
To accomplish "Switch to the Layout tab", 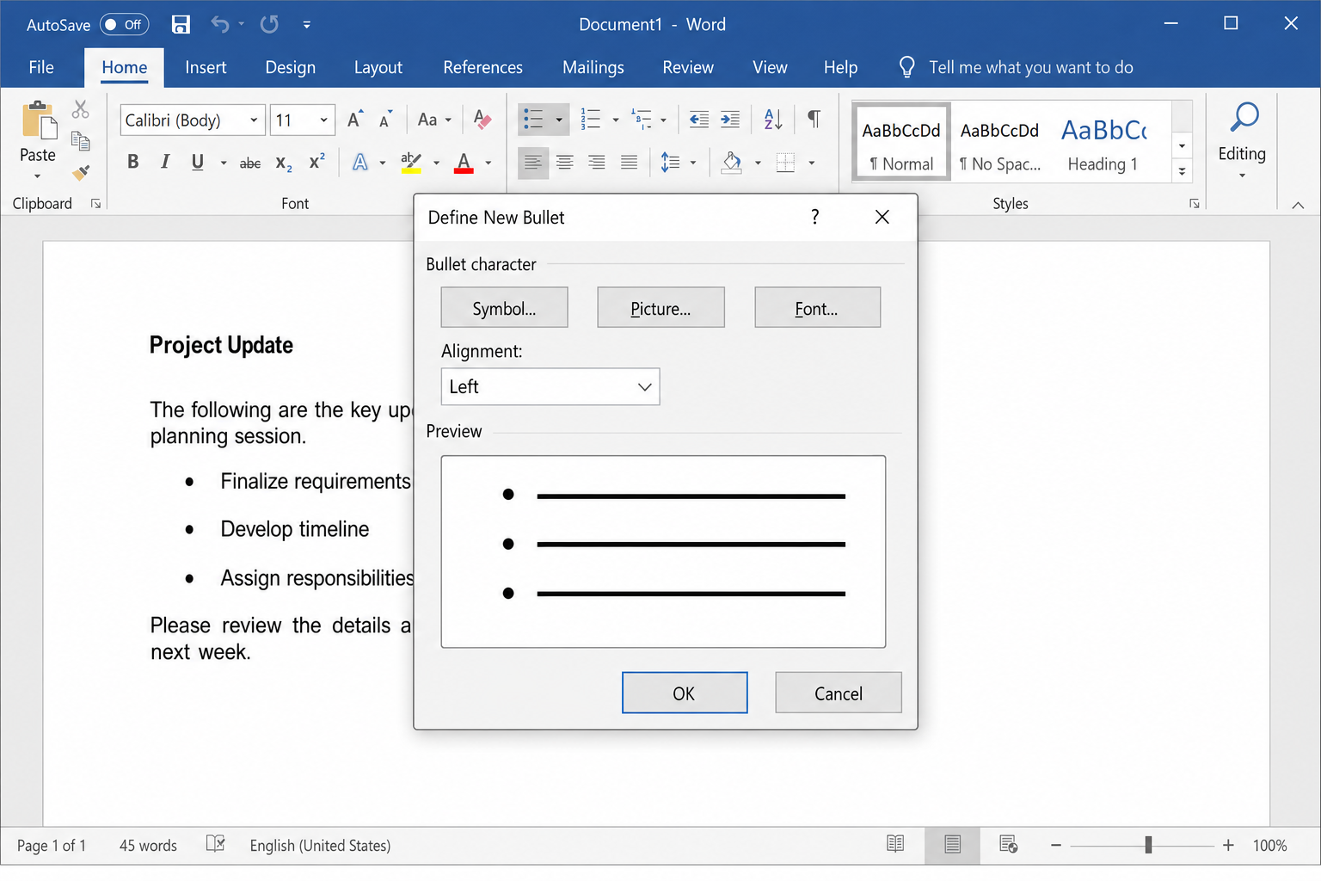I will click(x=378, y=67).
